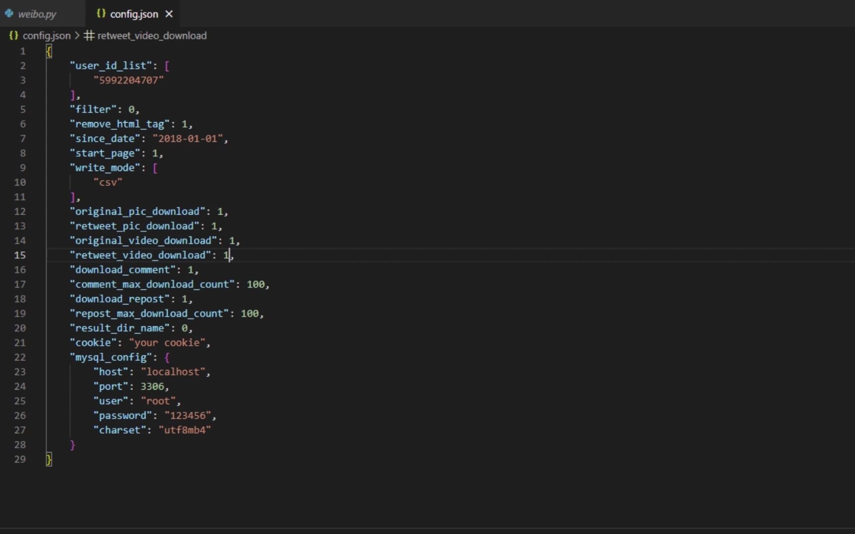Screen dimensions: 855x534
Task: Click line number 22 in the gutter
Action: [x=20, y=357]
